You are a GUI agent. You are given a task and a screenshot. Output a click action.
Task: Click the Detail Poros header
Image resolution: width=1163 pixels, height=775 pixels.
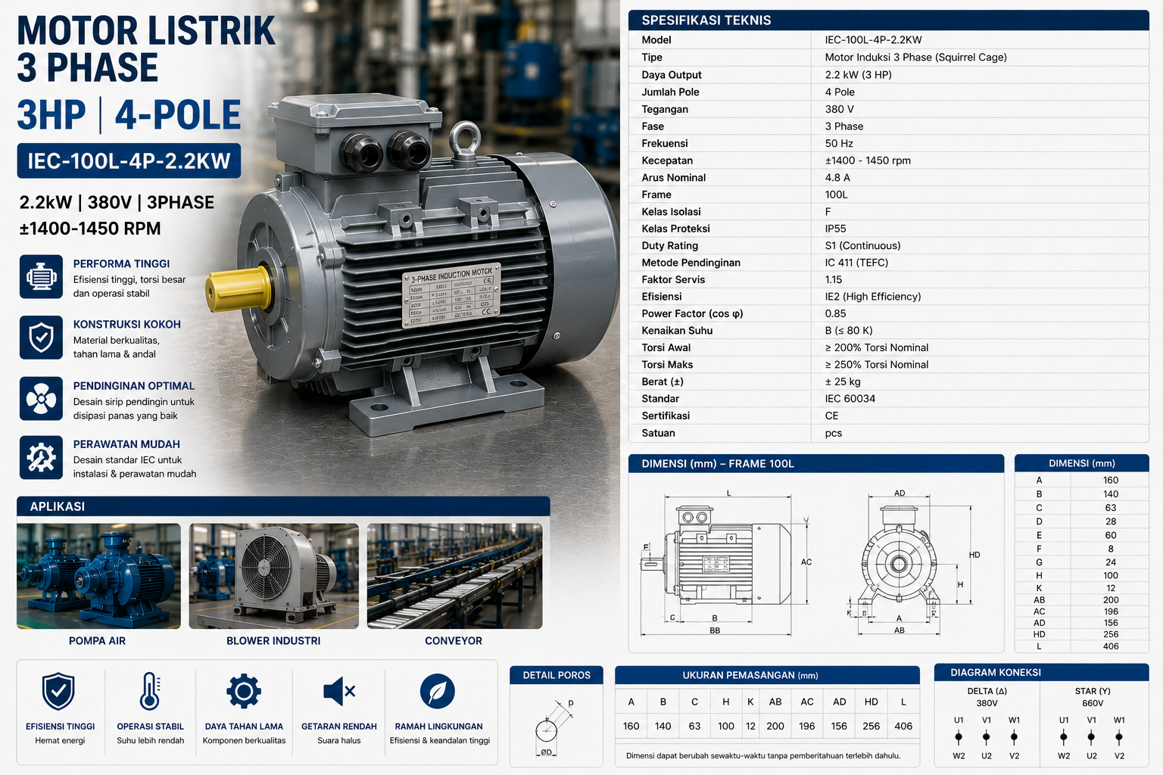tap(557, 675)
